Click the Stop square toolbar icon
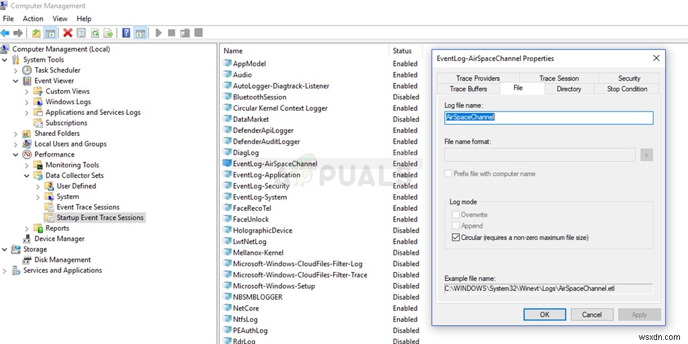The image size is (688, 344). pos(171,33)
